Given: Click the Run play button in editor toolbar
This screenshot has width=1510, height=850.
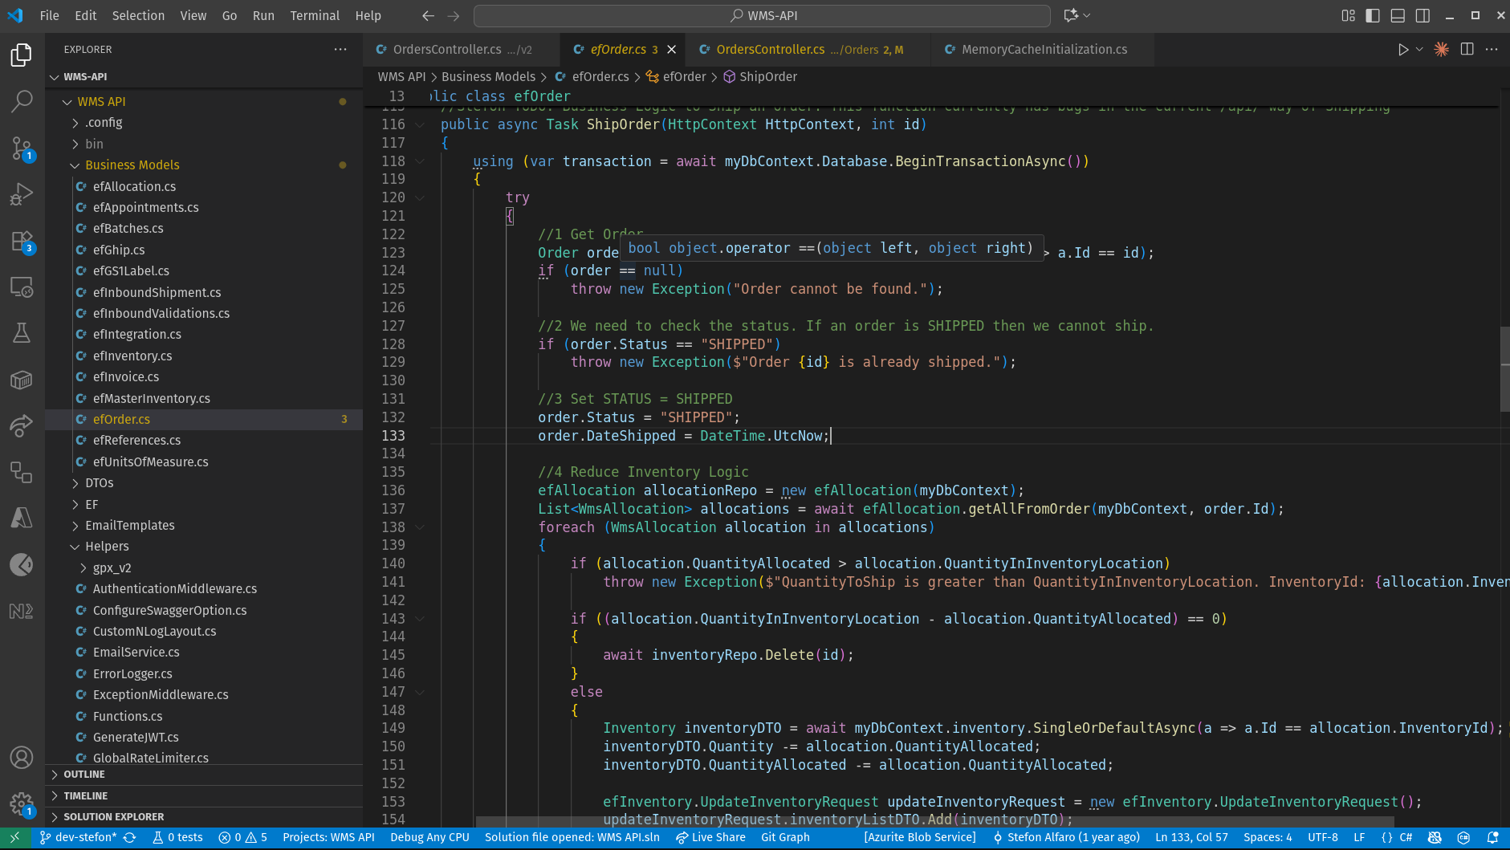Looking at the screenshot, I should point(1402,50).
